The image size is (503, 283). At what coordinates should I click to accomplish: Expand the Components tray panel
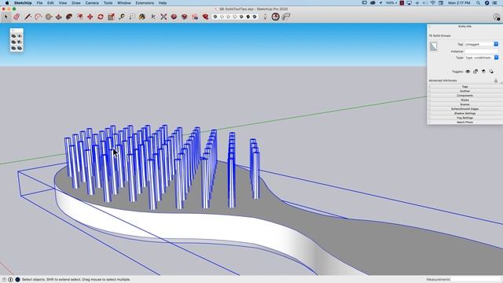coord(464,96)
